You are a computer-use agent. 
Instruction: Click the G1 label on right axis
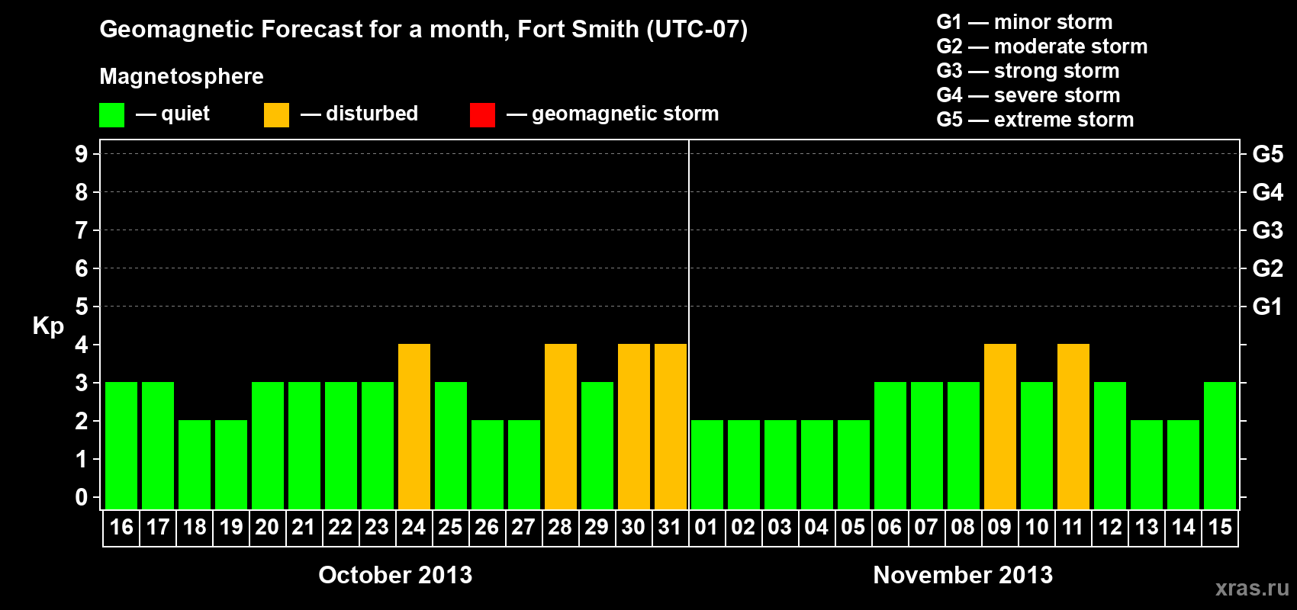(x=1267, y=307)
